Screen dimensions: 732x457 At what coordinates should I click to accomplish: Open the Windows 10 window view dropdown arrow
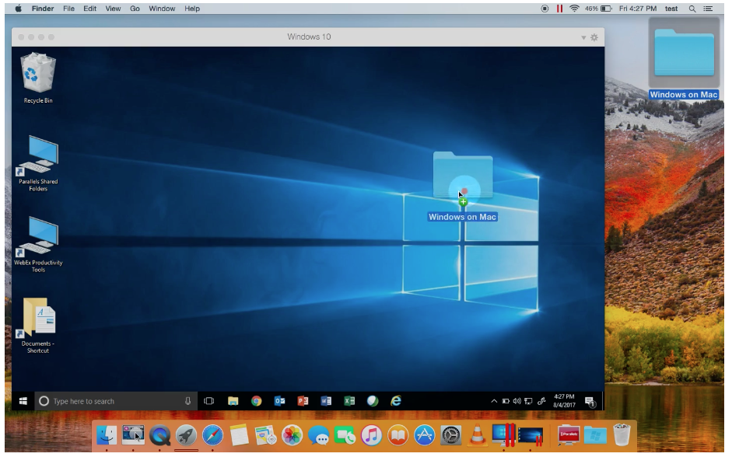(x=583, y=37)
